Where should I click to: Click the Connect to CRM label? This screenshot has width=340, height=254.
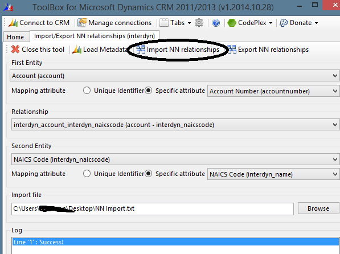pos(44,23)
